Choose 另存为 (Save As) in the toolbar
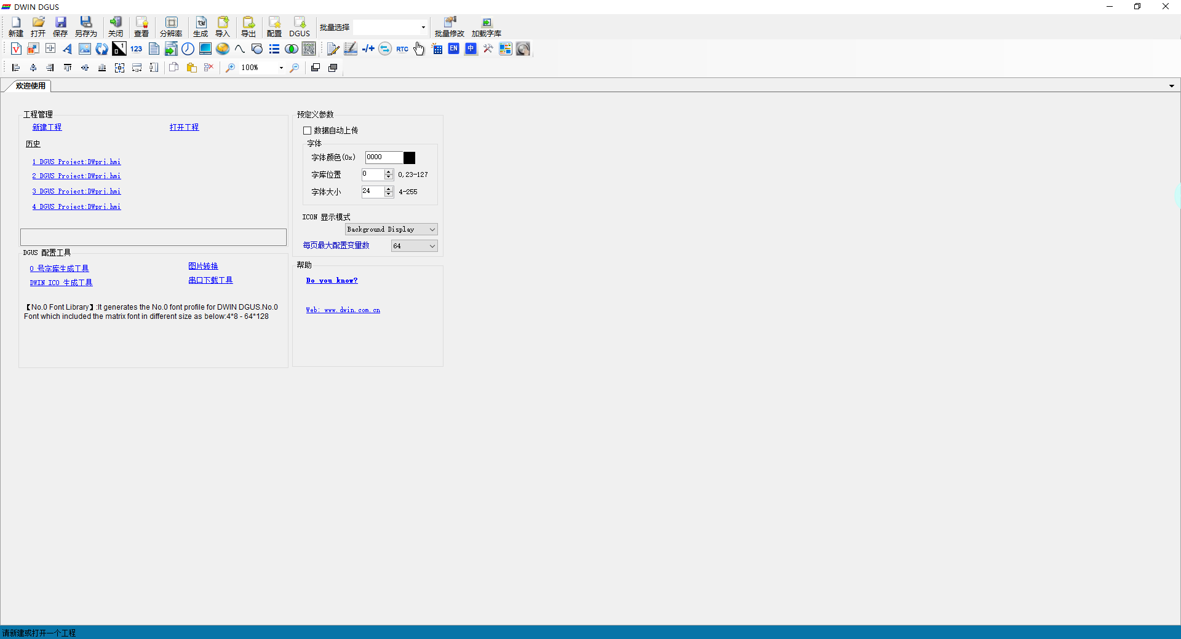Image resolution: width=1181 pixels, height=639 pixels. coord(86,27)
